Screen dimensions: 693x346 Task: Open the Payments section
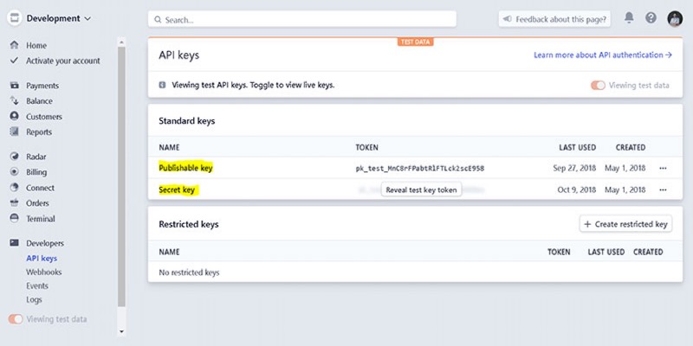coord(42,86)
